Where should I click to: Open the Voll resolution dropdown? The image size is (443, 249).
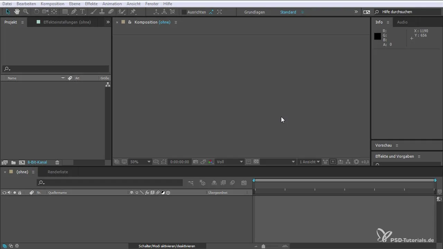229,162
